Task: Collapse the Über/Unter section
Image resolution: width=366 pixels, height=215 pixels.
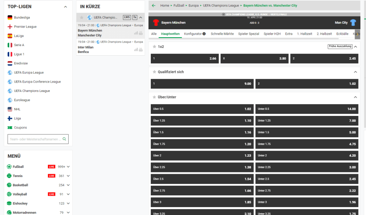Action: (x=356, y=97)
